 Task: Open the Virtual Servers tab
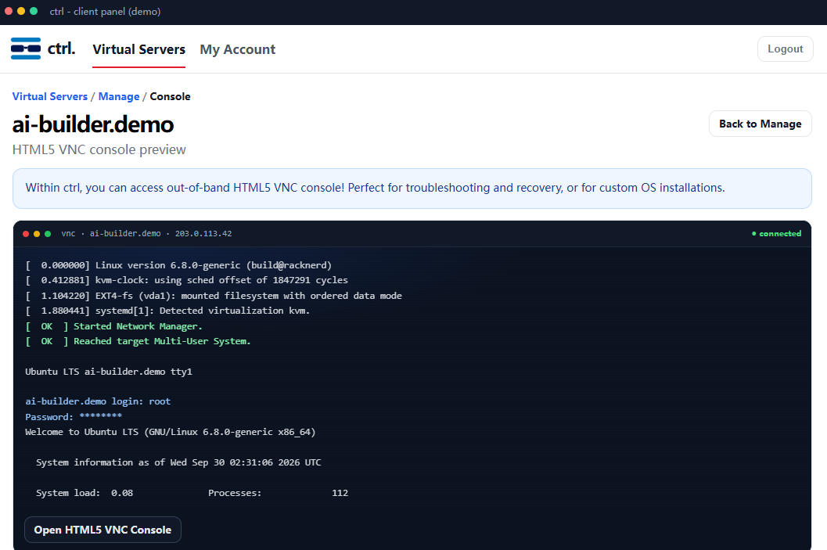tap(138, 49)
